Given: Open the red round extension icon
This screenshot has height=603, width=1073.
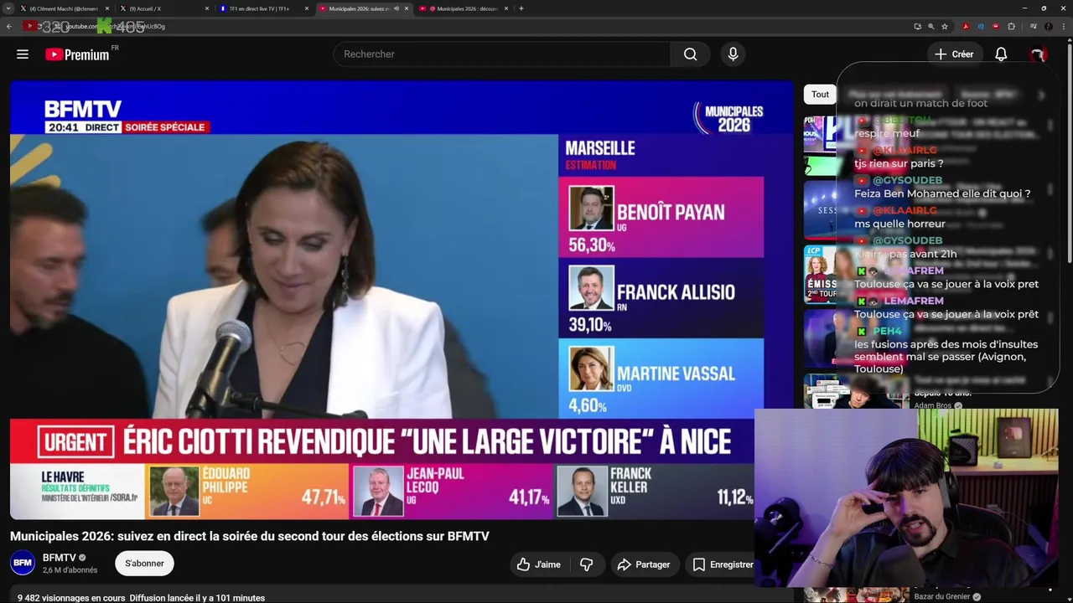Looking at the screenshot, I should [996, 26].
